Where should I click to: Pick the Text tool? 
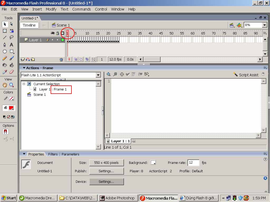[12, 44]
